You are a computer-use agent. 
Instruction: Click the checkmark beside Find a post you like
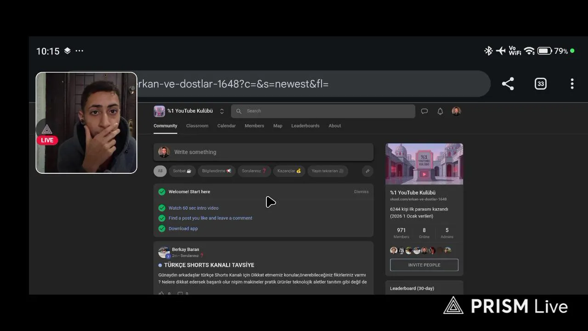click(x=162, y=218)
